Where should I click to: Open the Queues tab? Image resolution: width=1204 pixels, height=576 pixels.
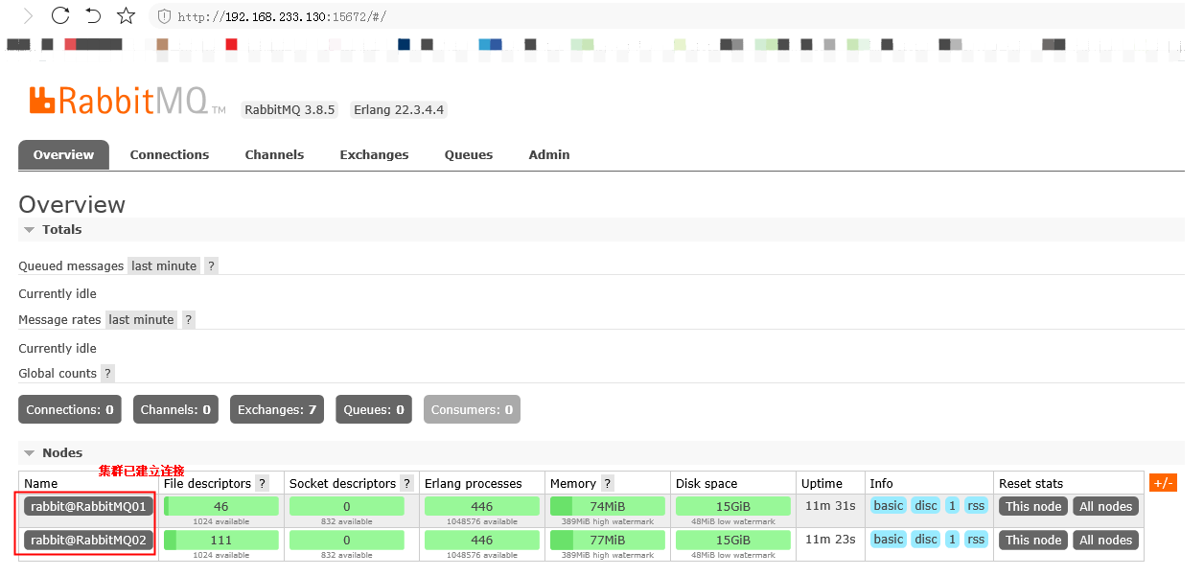click(x=469, y=155)
